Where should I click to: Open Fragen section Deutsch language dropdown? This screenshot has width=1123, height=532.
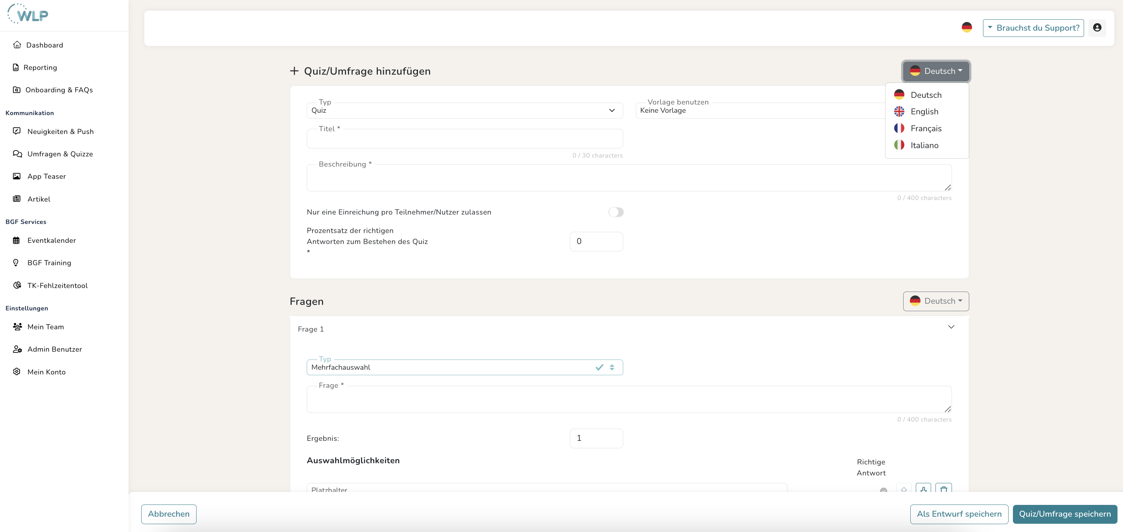(x=935, y=301)
